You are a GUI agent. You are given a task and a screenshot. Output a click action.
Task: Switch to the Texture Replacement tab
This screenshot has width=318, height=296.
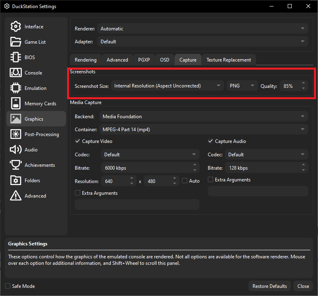[x=229, y=60]
